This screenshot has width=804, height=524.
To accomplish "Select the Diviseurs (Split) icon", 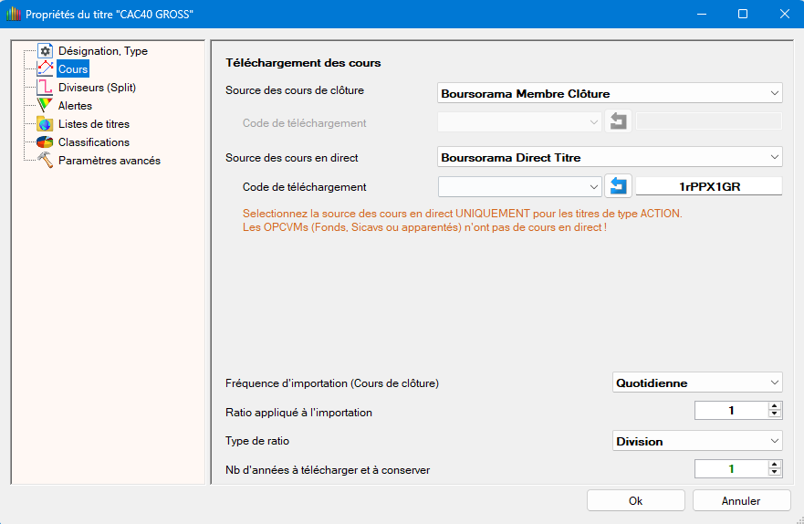I will [45, 88].
